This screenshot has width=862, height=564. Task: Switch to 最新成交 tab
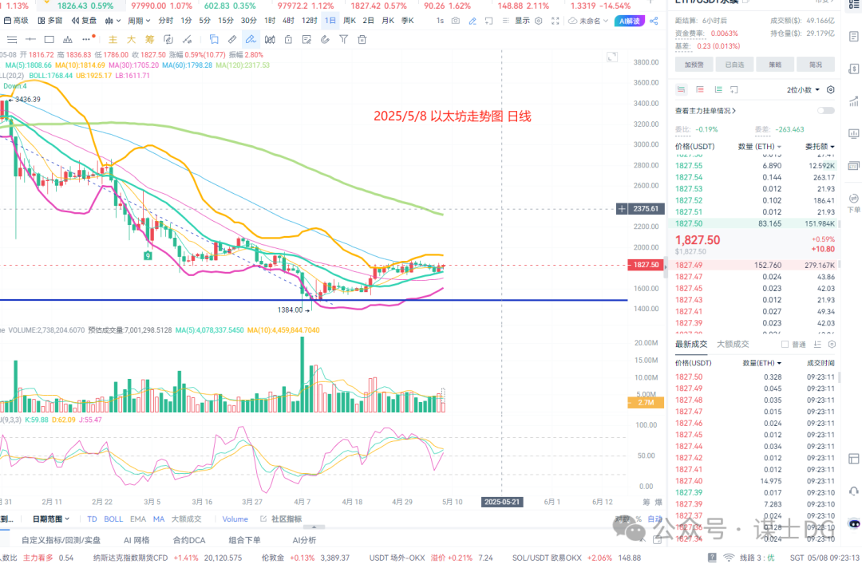[691, 344]
